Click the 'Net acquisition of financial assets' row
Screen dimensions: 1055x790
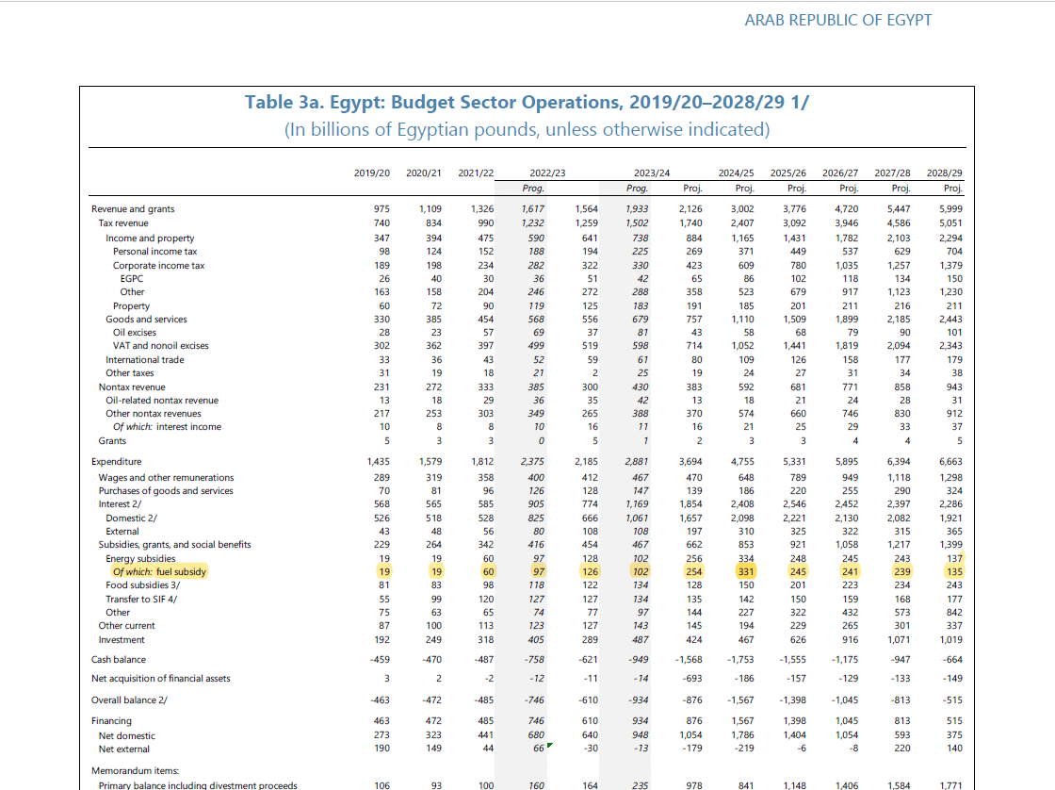coord(160,679)
